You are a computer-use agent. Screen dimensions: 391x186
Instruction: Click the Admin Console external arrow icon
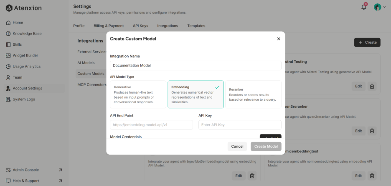coord(60,170)
